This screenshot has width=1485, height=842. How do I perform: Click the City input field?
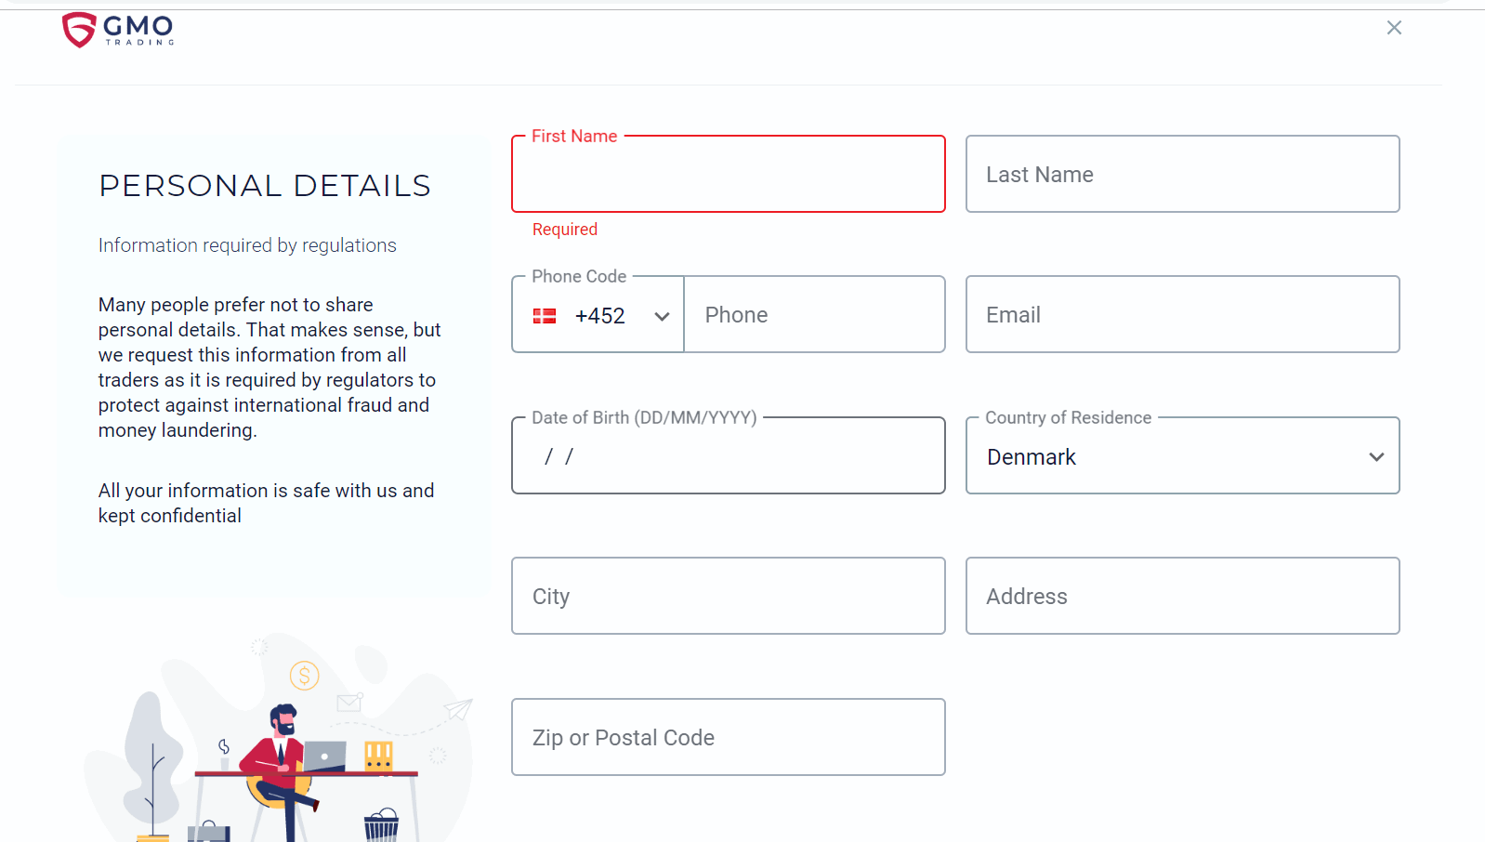[x=729, y=596]
